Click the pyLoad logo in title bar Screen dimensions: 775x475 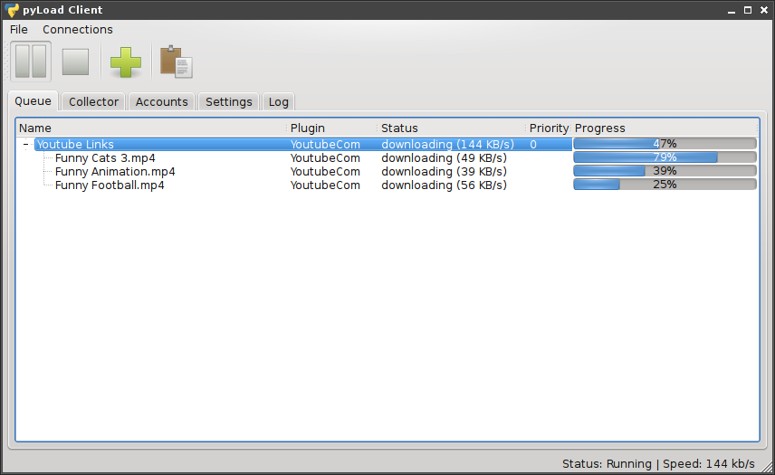click(12, 10)
